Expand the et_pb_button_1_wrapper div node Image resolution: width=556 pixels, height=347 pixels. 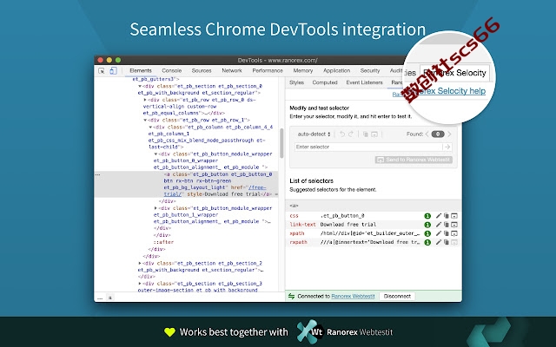pyautogui.click(x=156, y=208)
